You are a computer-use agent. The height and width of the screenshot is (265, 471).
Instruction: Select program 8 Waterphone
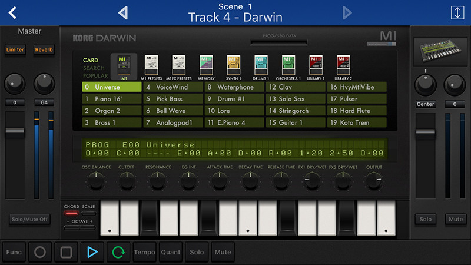pyautogui.click(x=234, y=87)
